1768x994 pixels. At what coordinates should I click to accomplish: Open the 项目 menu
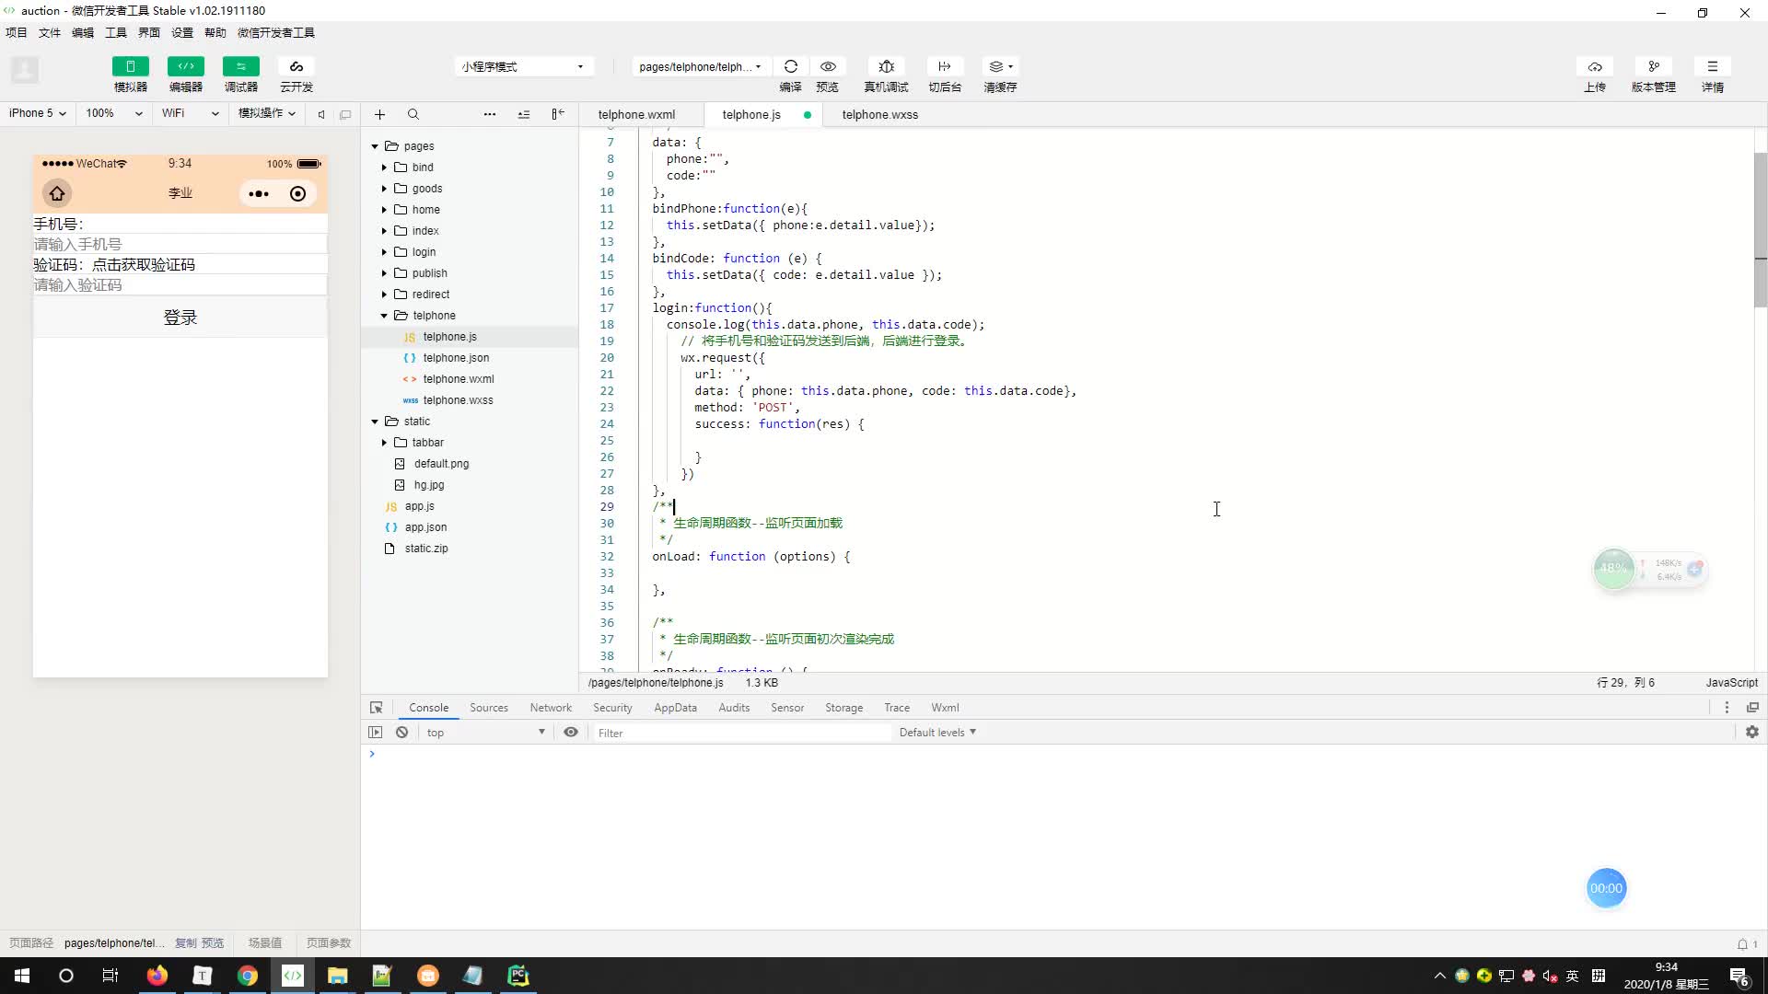[x=17, y=32]
